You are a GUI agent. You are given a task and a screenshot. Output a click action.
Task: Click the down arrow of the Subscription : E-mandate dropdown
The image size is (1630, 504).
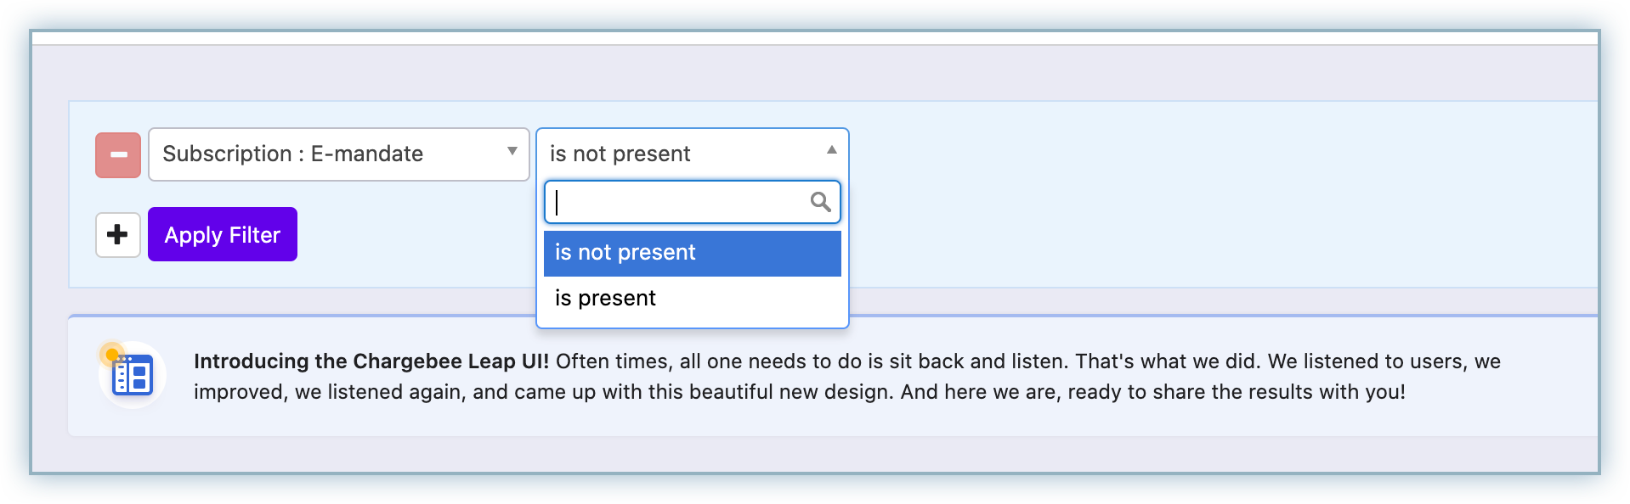point(512,152)
